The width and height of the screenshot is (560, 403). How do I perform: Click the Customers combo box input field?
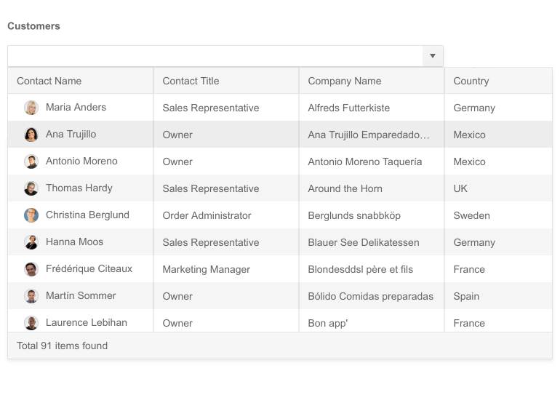[x=215, y=56]
